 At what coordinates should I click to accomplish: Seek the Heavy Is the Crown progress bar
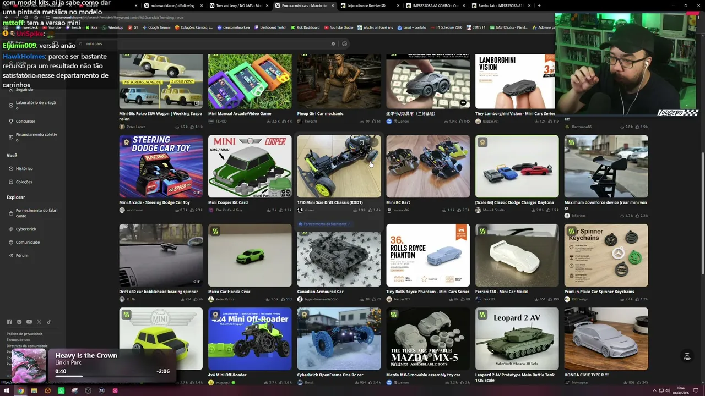coord(112,376)
